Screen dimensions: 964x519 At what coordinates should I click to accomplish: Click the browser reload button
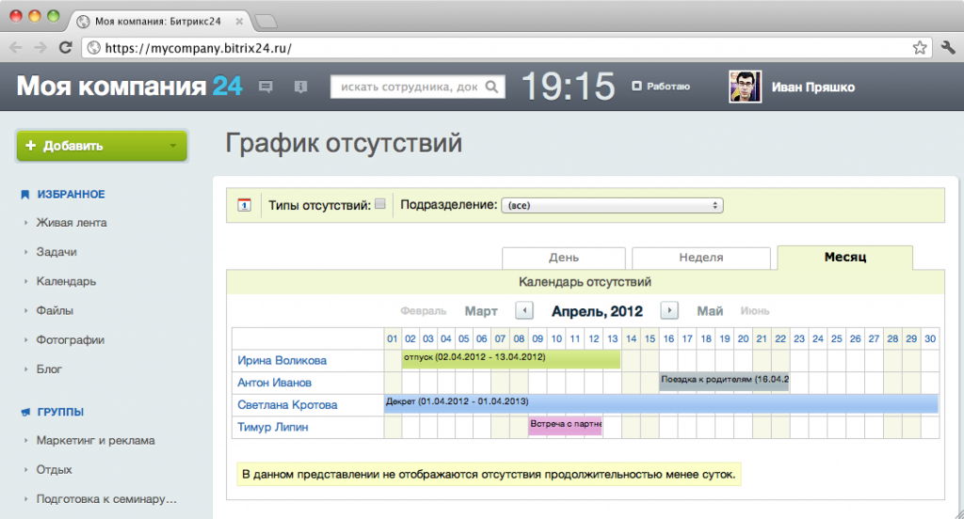coord(65,47)
